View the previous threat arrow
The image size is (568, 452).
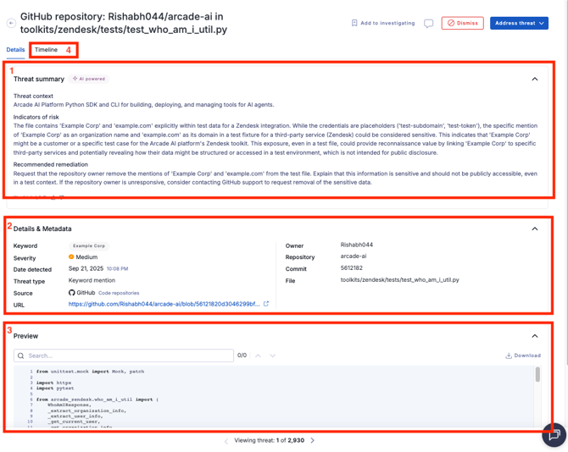[226, 441]
